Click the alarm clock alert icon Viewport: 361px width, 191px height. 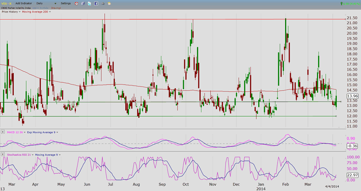76,4
